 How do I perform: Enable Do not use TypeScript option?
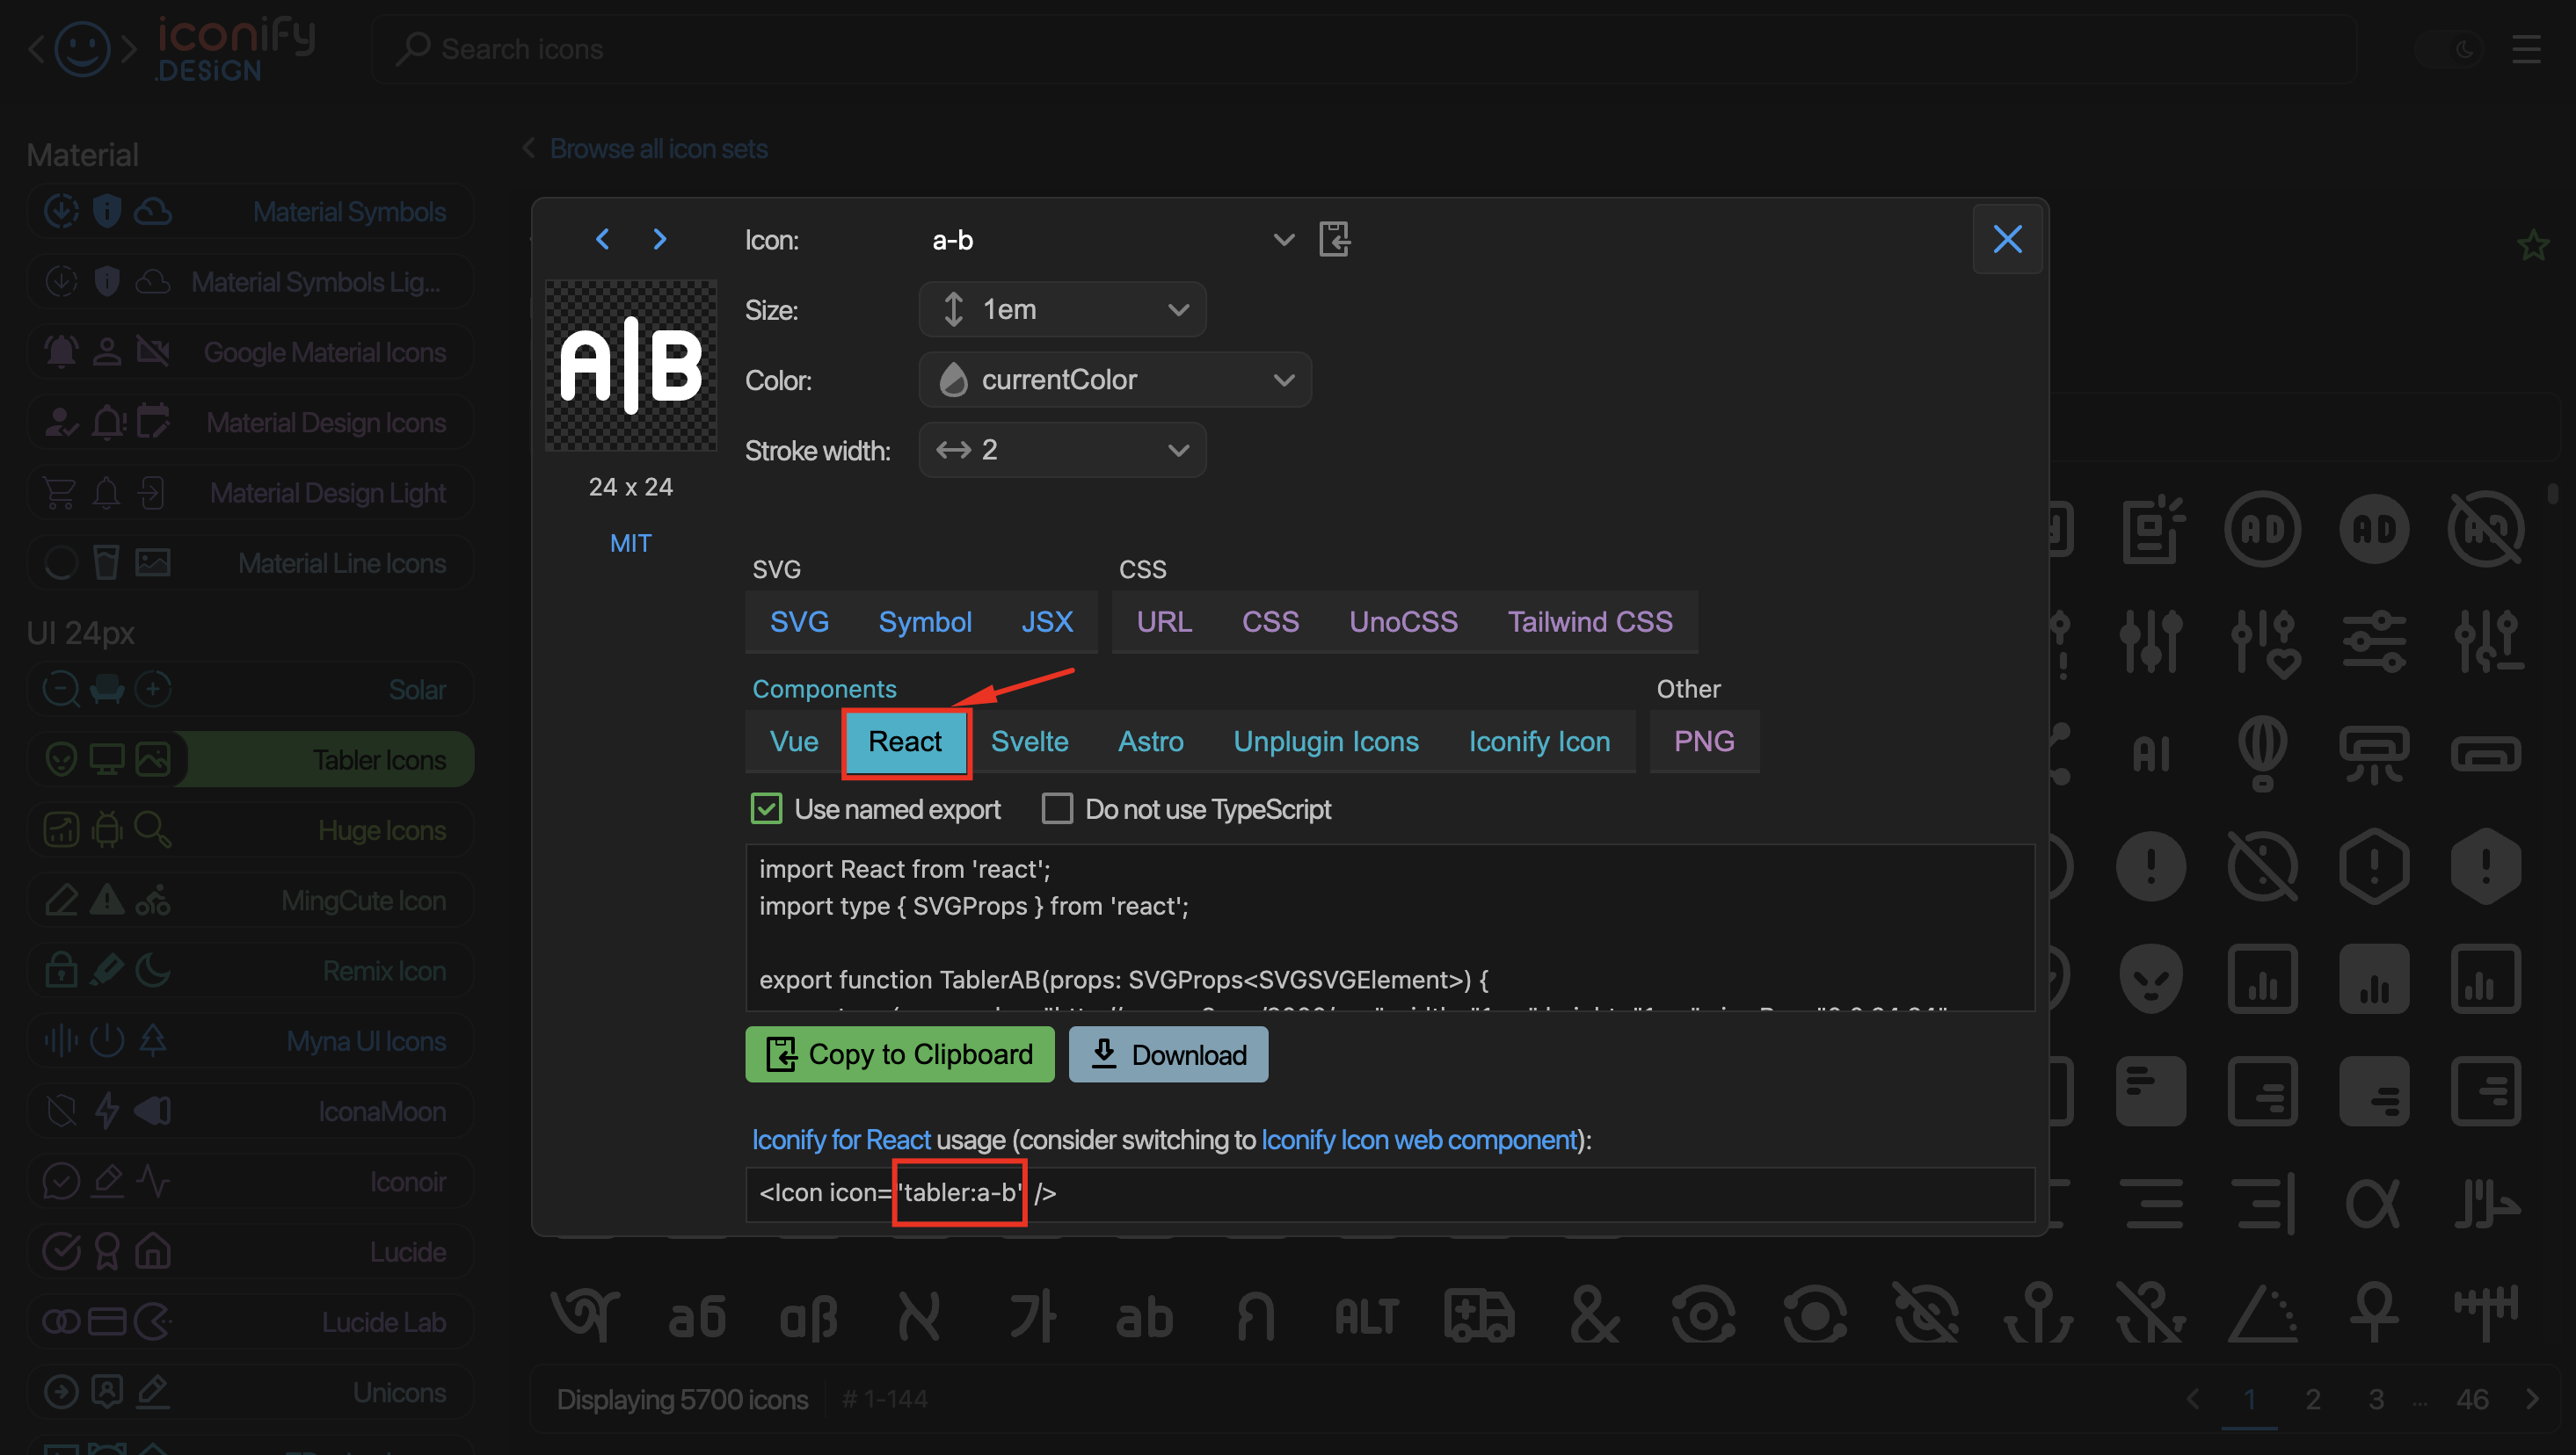pos(1057,808)
